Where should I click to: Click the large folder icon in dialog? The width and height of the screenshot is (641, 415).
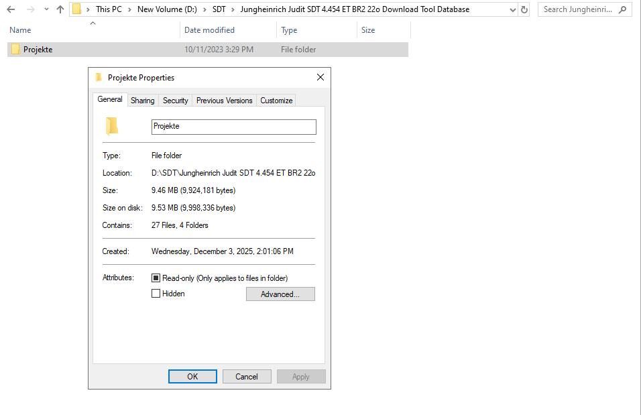pyautogui.click(x=112, y=126)
